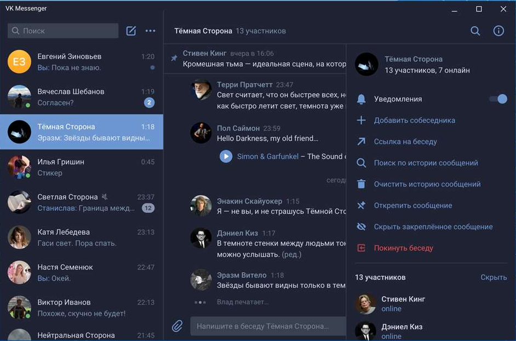Click the unpin icon for Открепить сообщение
Screen dimensions: 516x341
[362, 205]
